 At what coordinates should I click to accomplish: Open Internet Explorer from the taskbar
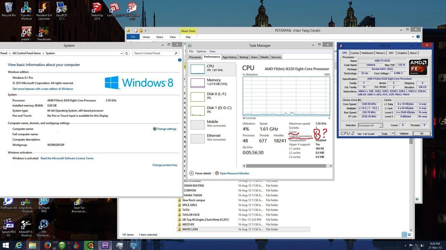[x=19, y=245]
